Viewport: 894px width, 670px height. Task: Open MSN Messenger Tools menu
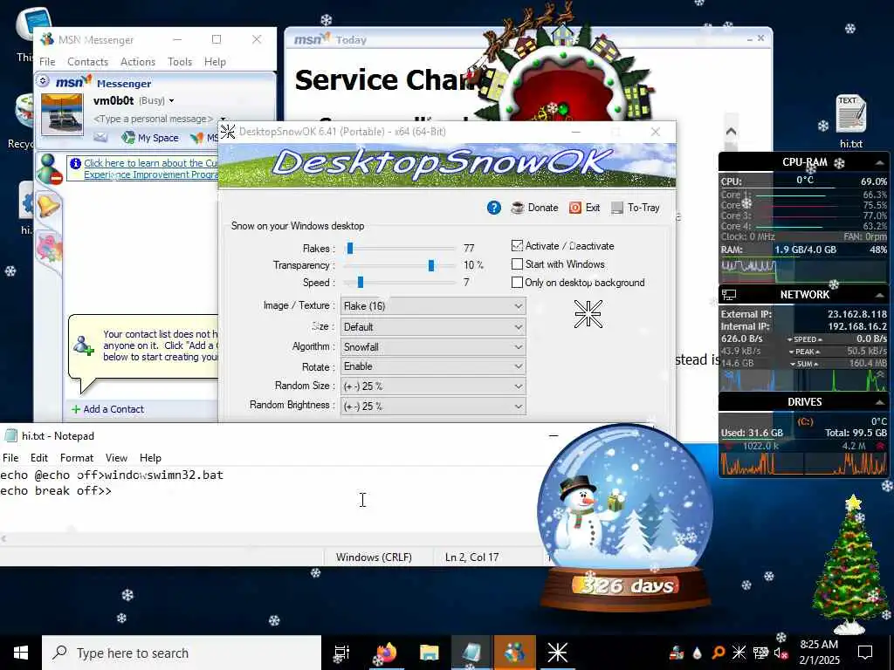(180, 62)
